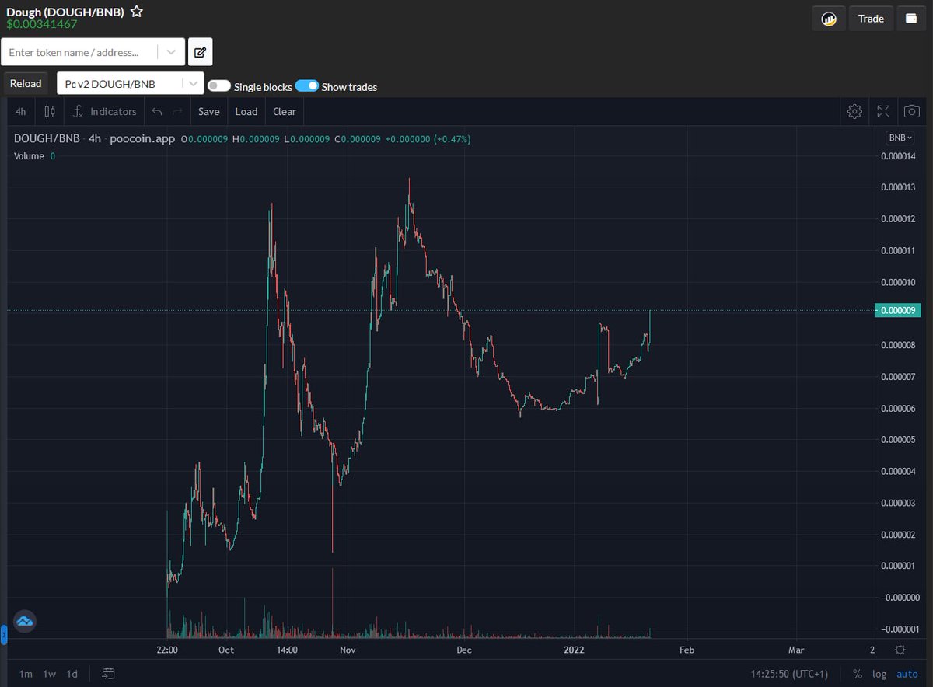Open the 4h interval selector
The height and width of the screenshot is (687, 933).
pos(21,112)
